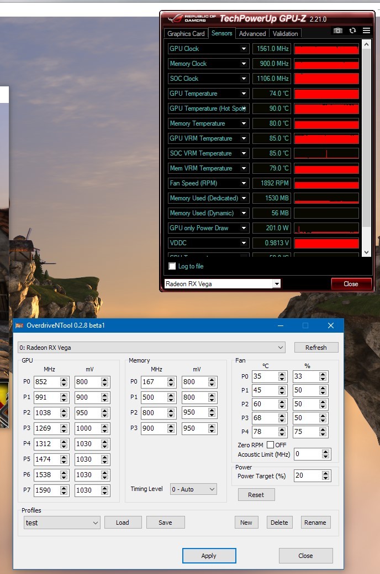Adjust Fan P0 percent spinner

point(323,376)
